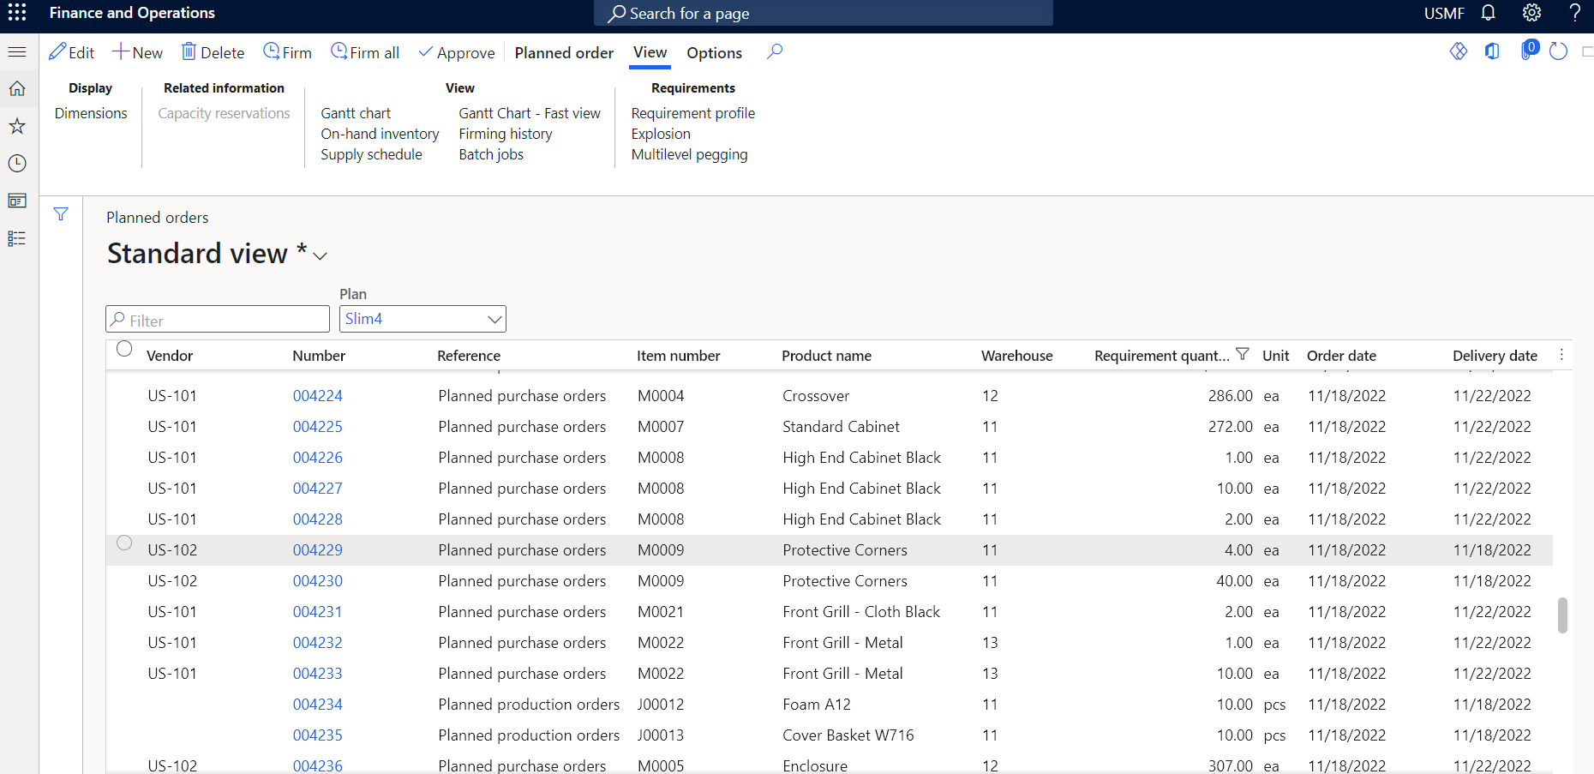
Task: Click the vertical scrollbar thumb in the grid
Action: [x=1562, y=615]
